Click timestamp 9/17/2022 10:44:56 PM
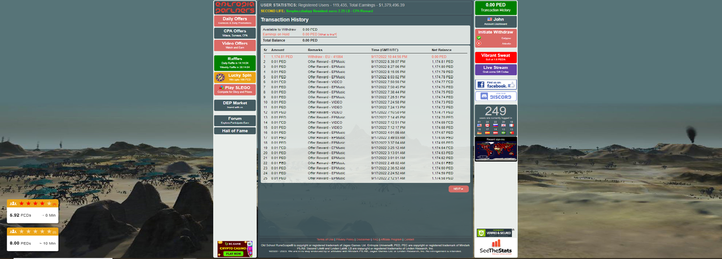Screen dimensions: 722x259 pyautogui.click(x=389, y=57)
